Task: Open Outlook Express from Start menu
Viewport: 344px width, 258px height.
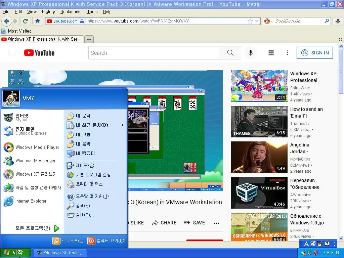Action: tap(32, 131)
